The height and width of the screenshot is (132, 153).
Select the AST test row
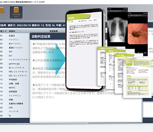coord(15,51)
